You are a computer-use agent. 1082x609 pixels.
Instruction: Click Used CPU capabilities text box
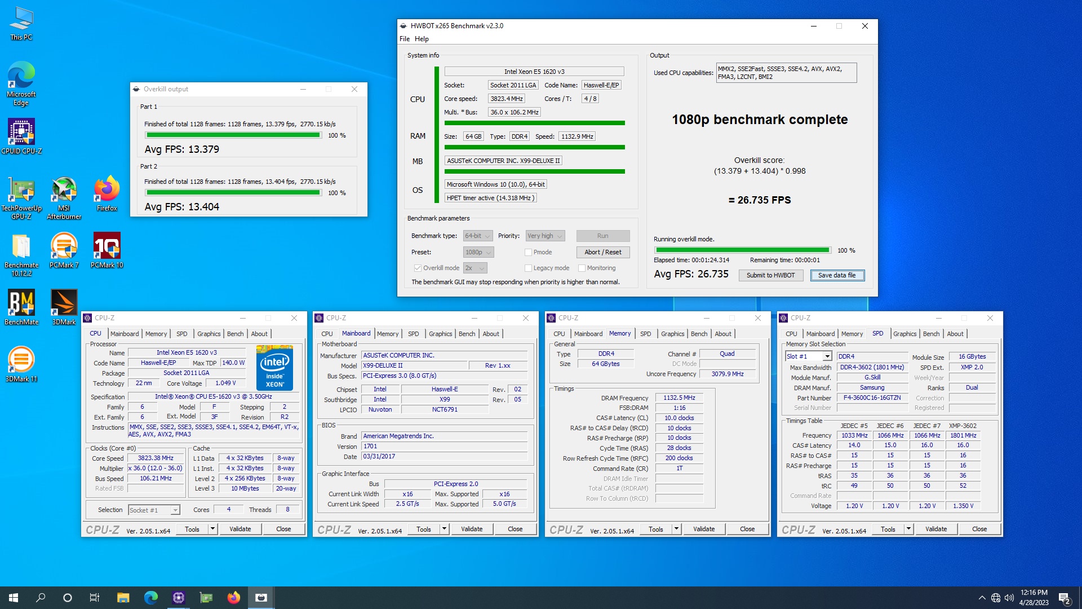(x=786, y=73)
